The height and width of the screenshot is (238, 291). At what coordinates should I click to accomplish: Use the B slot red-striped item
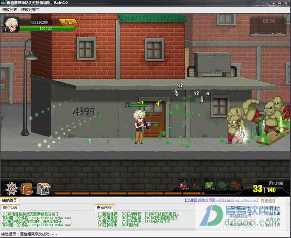(x=235, y=185)
